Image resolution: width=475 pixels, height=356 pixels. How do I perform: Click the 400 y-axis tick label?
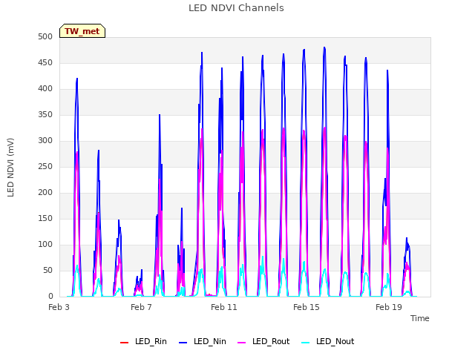point(45,89)
